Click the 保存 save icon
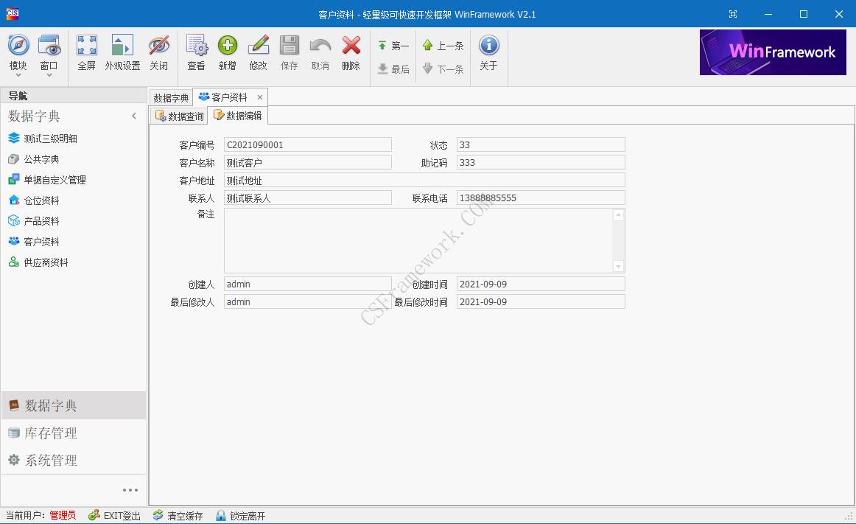 [x=289, y=52]
